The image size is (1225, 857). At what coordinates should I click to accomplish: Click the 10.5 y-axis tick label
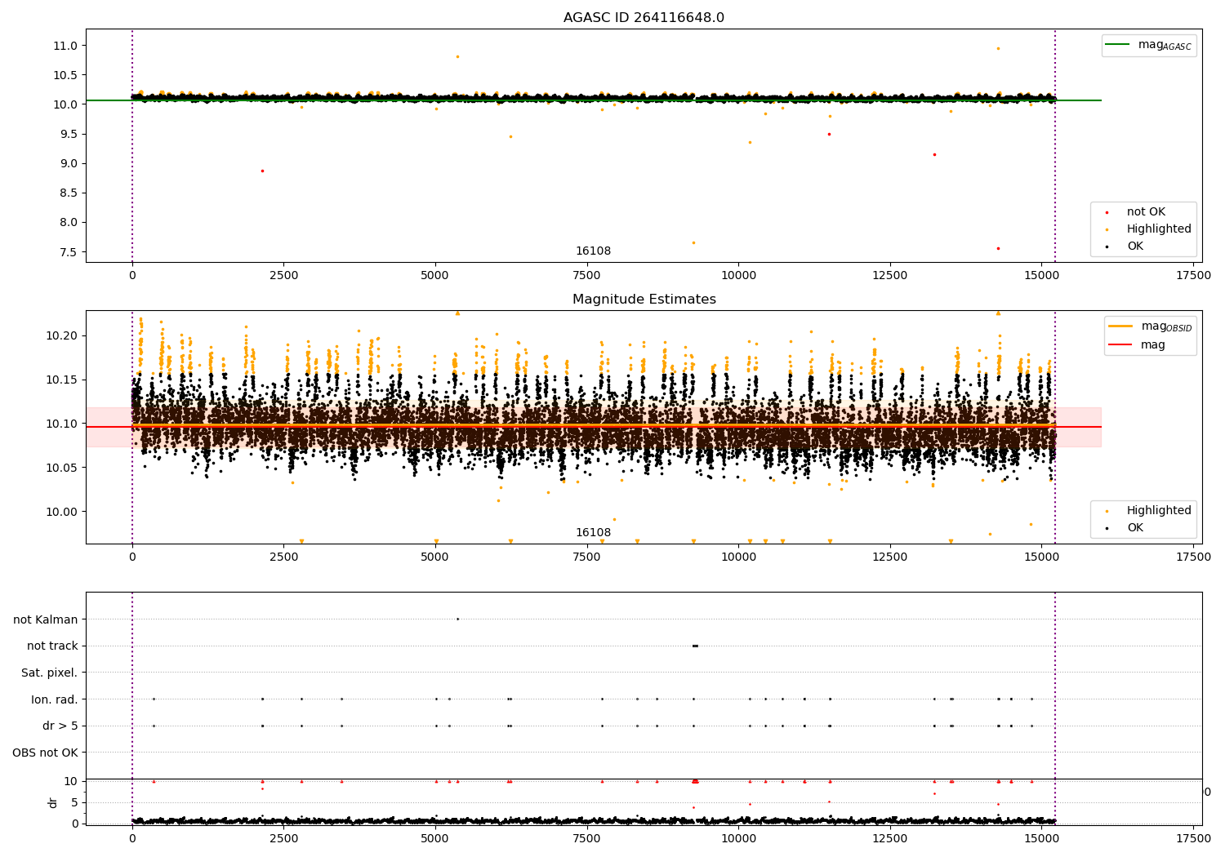click(x=65, y=75)
